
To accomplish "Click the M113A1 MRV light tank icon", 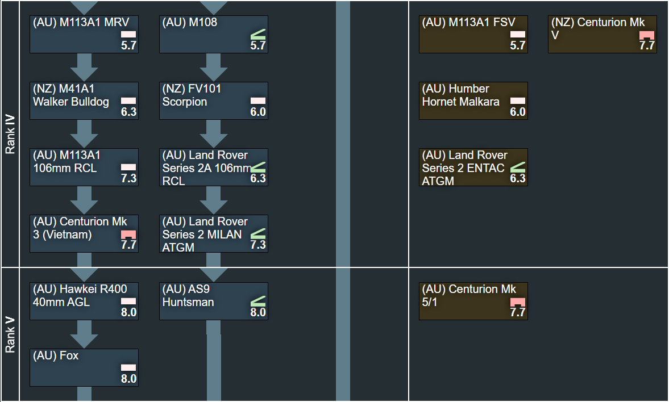I will tap(128, 35).
